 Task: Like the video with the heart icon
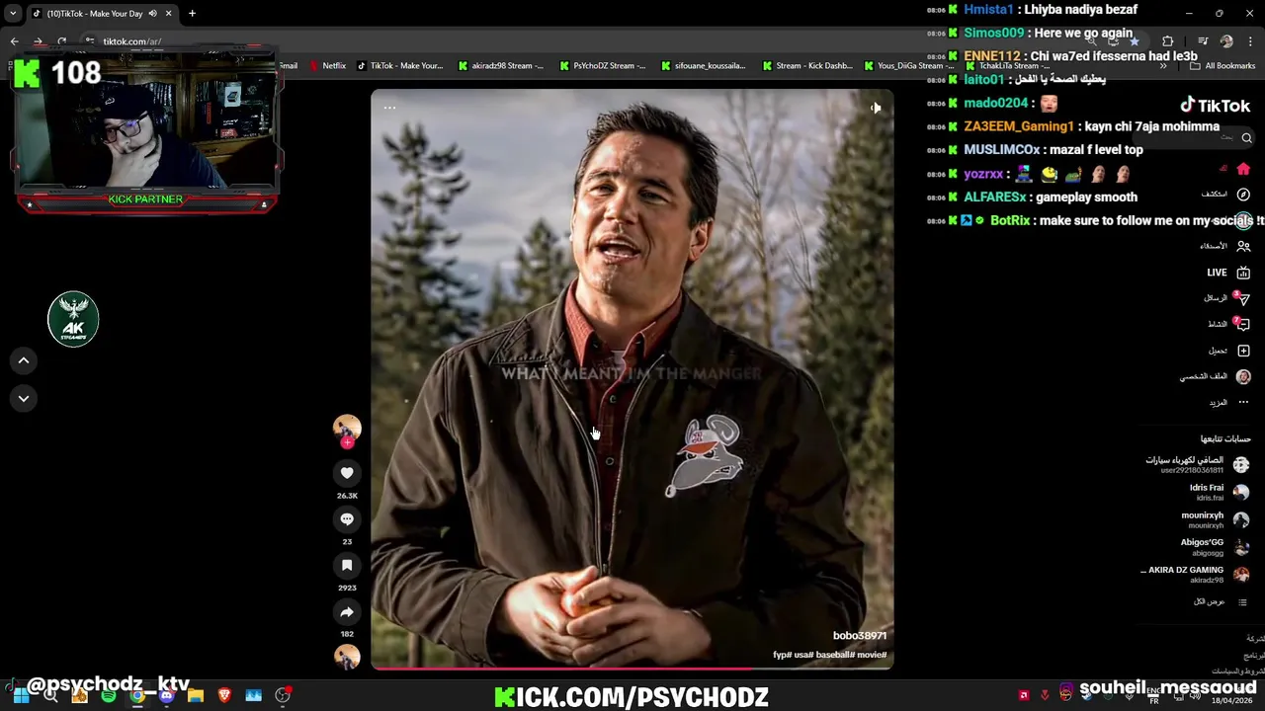pos(347,473)
